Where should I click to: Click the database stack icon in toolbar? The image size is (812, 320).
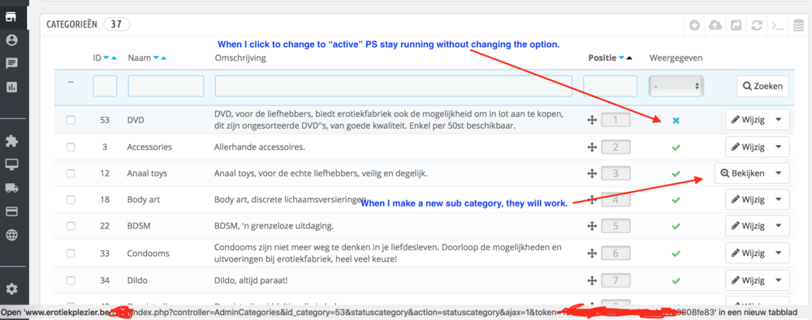(x=798, y=25)
